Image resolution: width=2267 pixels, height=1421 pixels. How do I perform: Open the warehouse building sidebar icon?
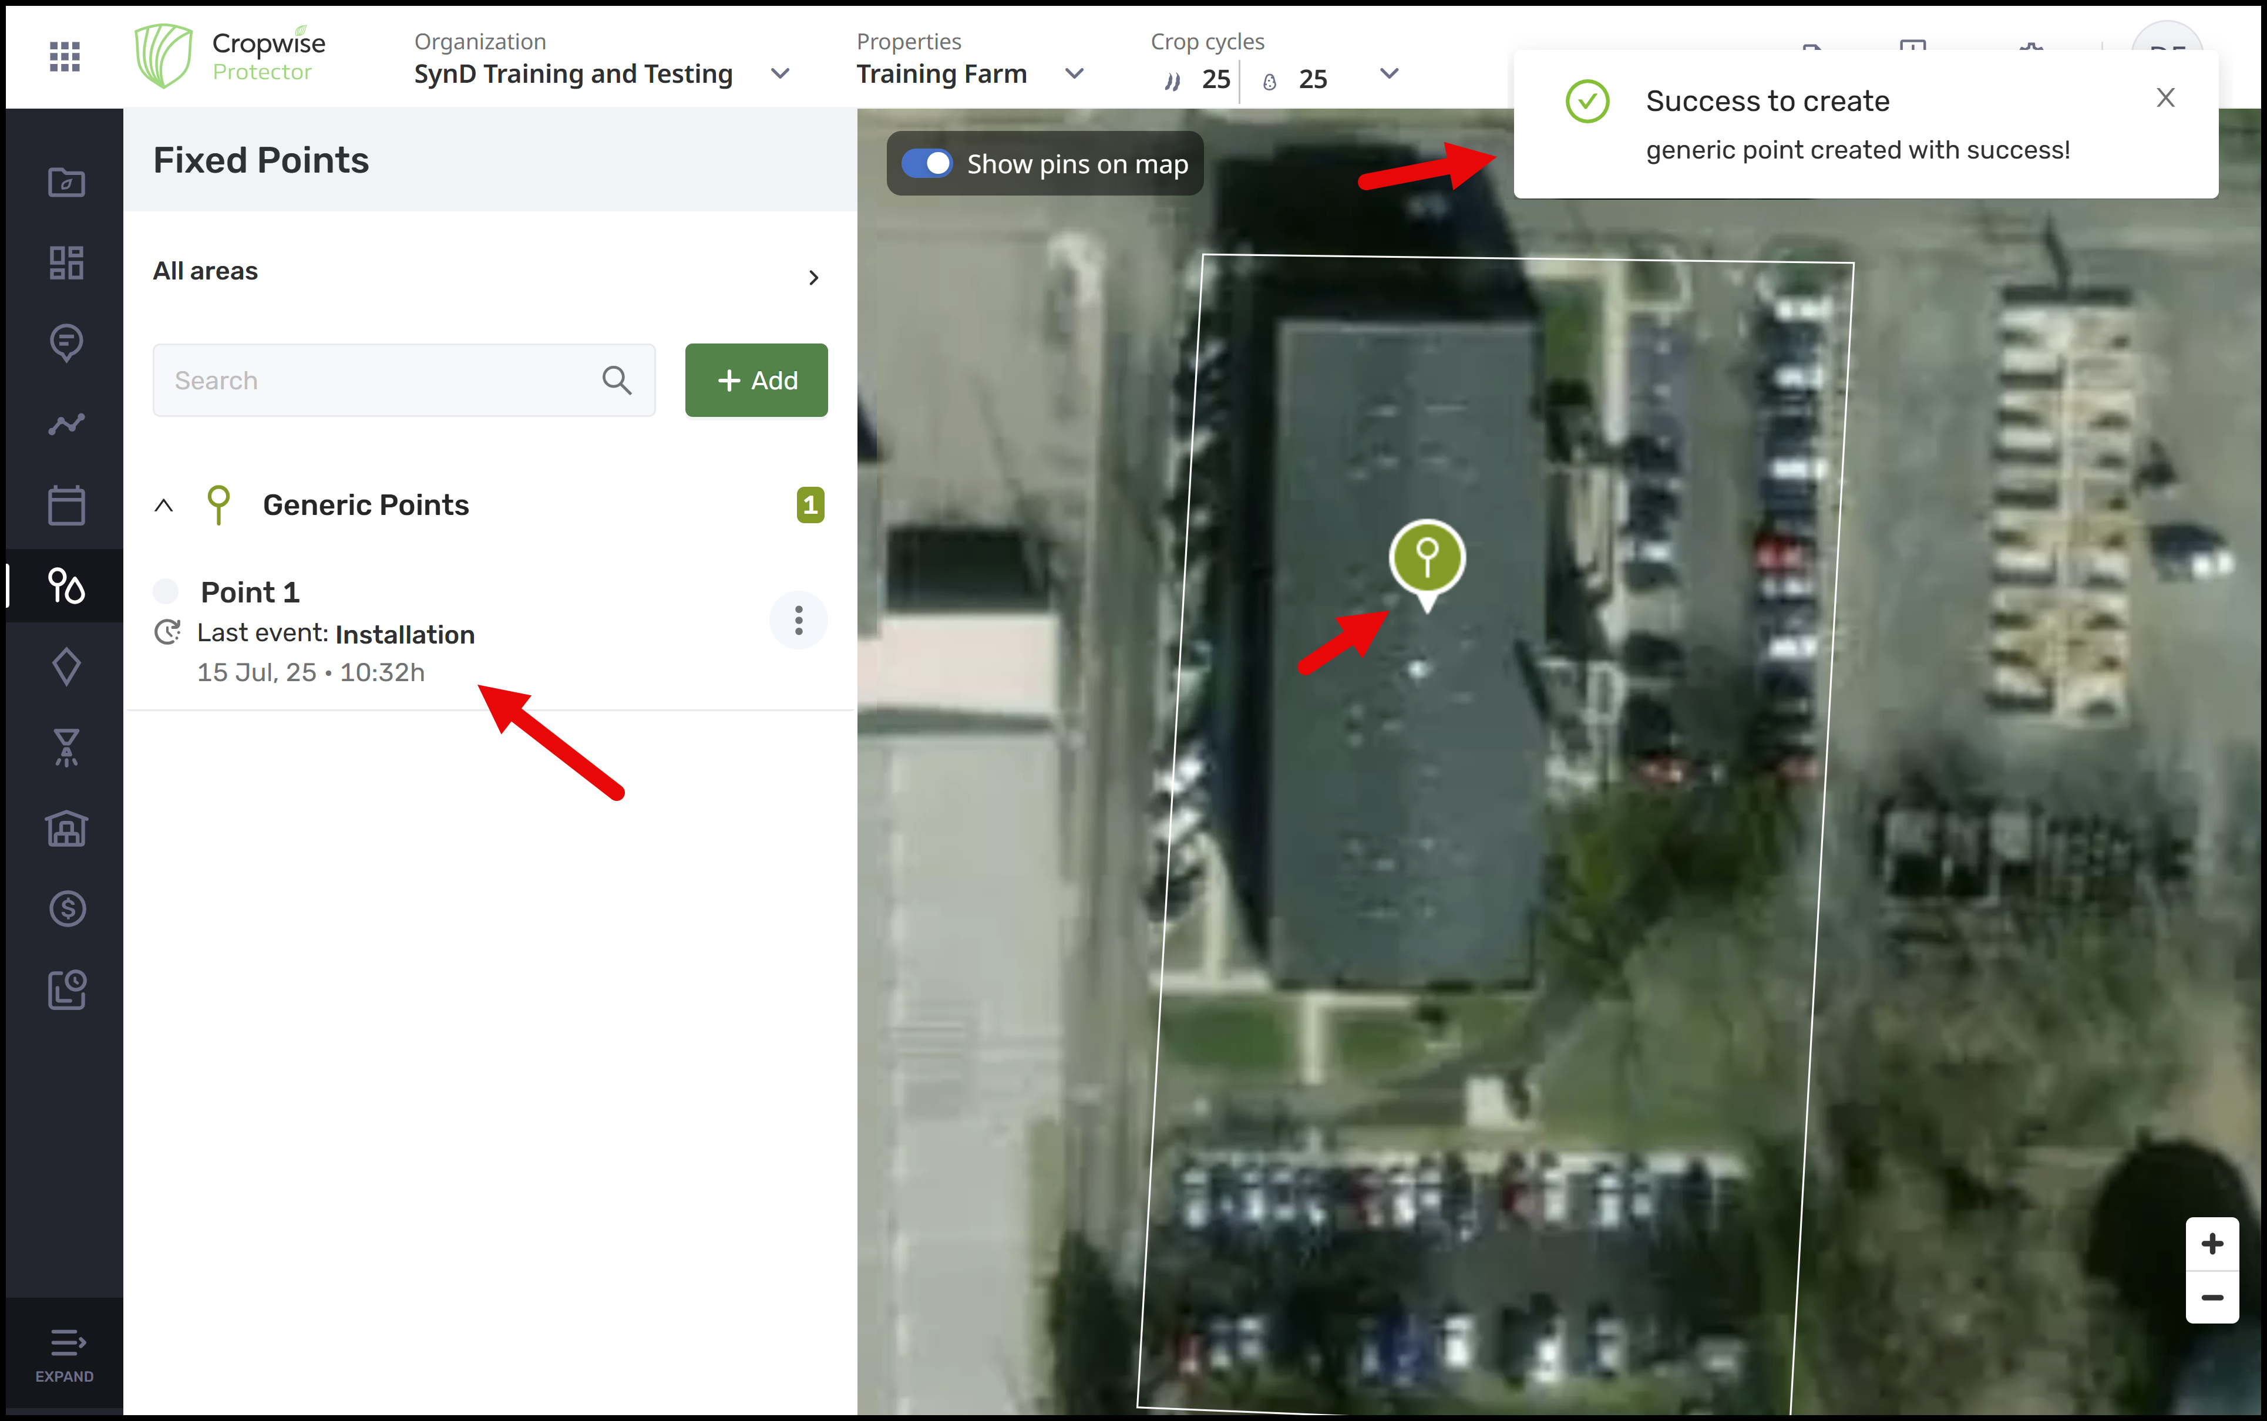(x=66, y=828)
